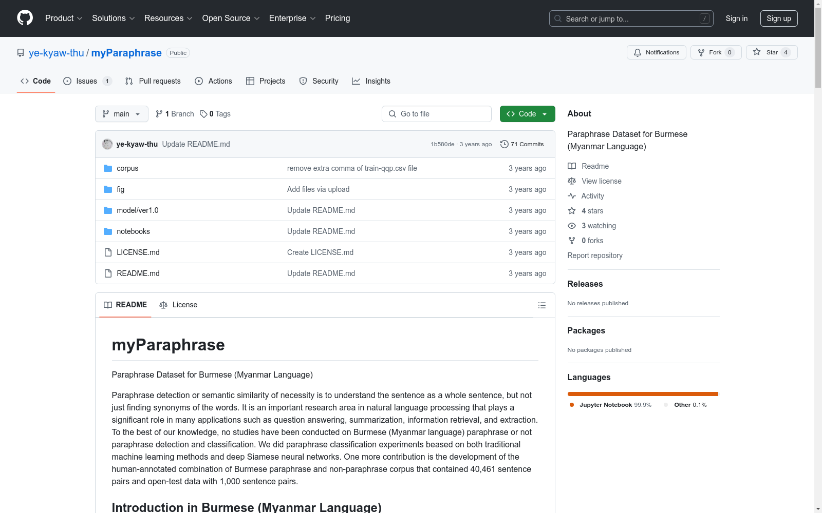The width and height of the screenshot is (822, 513).
Task: Open the Pricing page
Action: click(338, 18)
